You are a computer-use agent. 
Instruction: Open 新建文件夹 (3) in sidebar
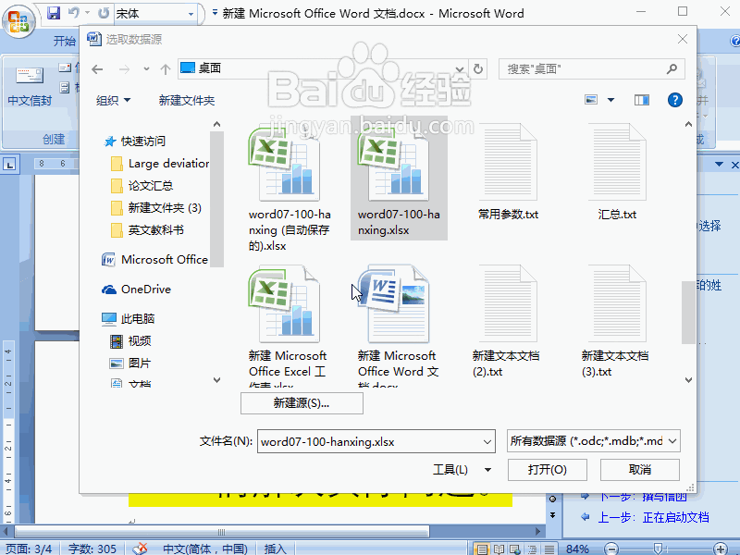[x=156, y=207]
